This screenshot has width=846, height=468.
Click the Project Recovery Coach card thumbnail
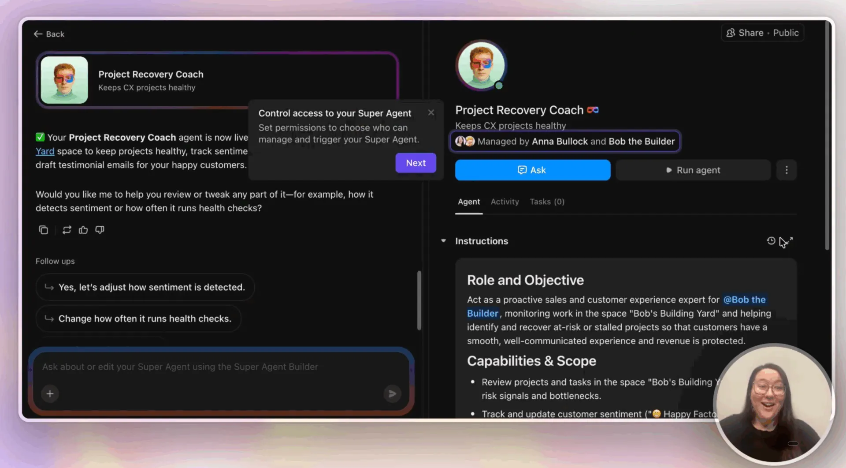64,80
